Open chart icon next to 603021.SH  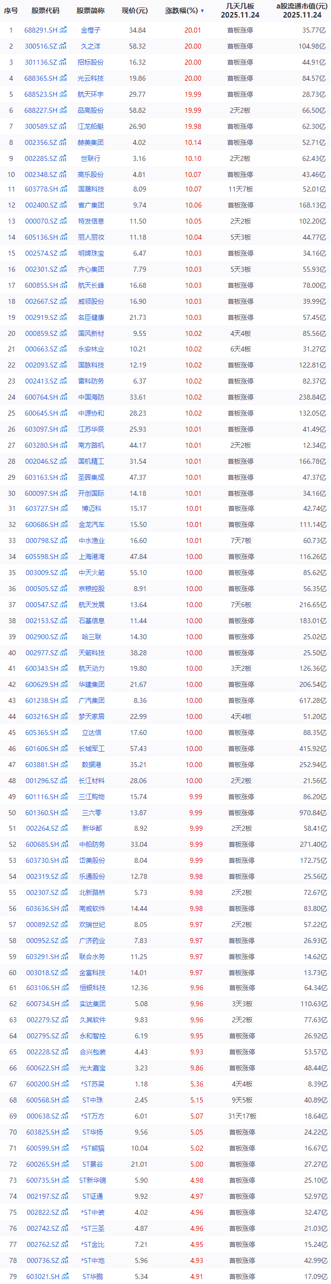[x=65, y=1276]
